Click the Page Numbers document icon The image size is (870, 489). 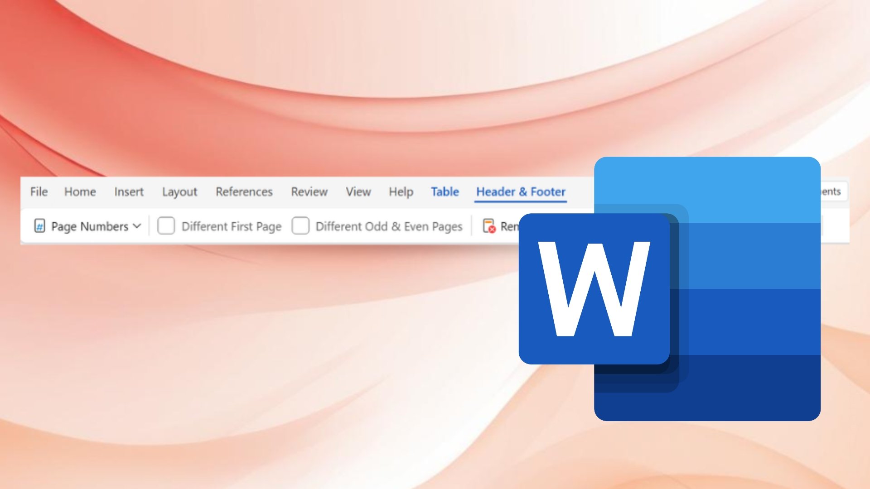click(x=39, y=225)
